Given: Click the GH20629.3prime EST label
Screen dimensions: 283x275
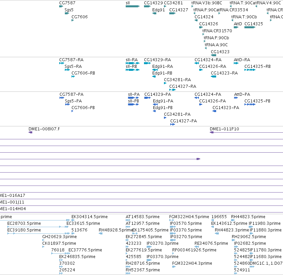Looking at the screenshot, I should pos(60,237).
